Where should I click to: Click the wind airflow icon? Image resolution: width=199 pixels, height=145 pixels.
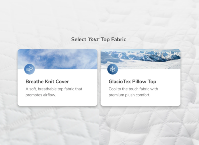(x=30, y=69)
